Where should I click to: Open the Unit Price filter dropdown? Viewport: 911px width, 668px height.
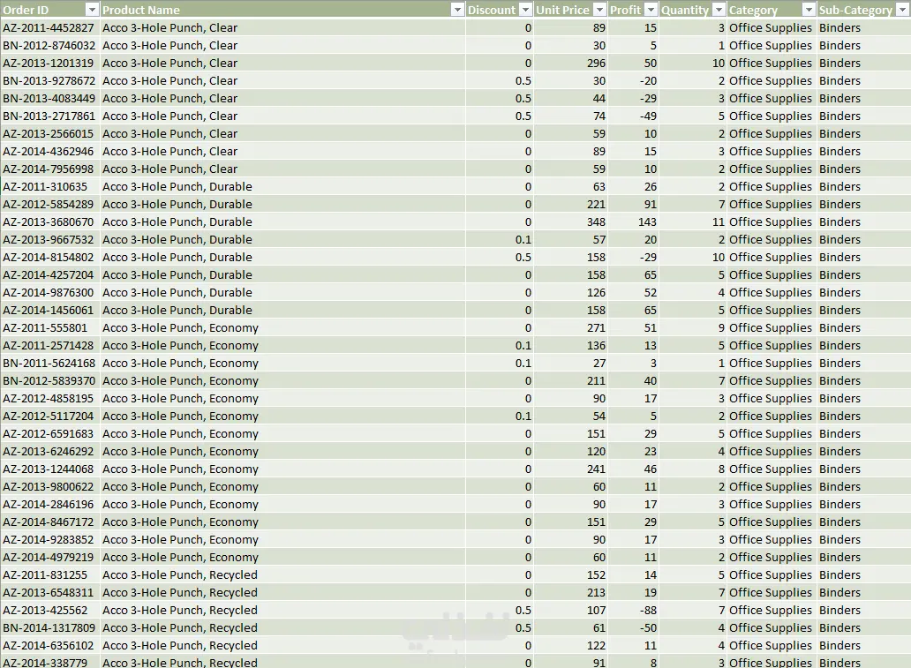[x=599, y=10]
